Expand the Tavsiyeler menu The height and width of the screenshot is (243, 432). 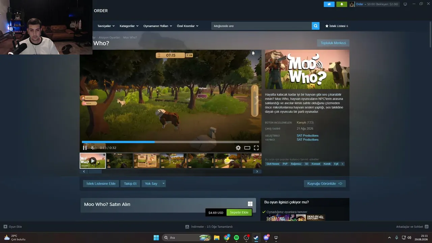[x=106, y=26]
